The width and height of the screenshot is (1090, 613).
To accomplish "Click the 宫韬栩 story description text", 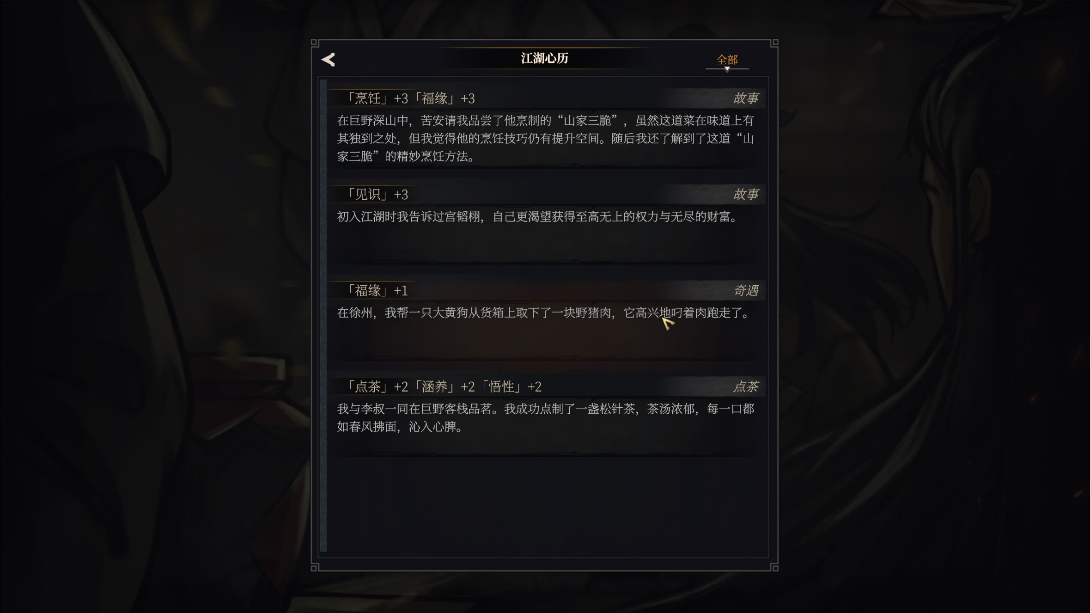I will tap(538, 216).
